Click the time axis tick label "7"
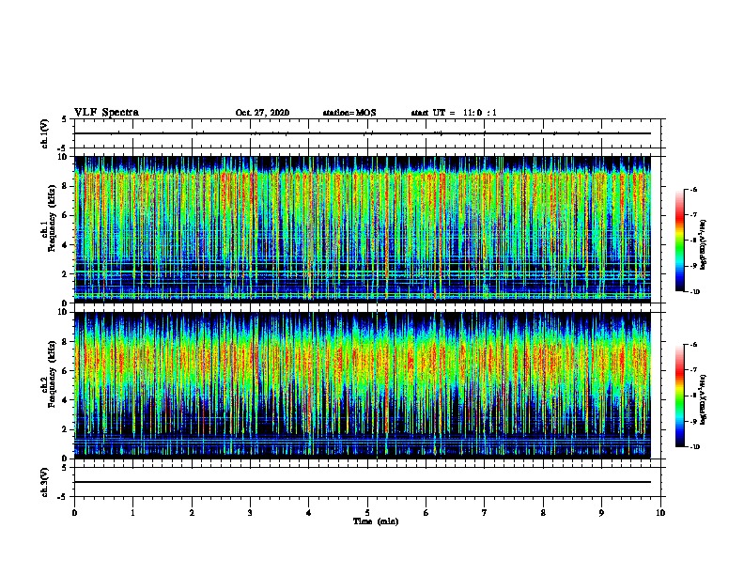This screenshot has height=575, width=744. (x=485, y=513)
